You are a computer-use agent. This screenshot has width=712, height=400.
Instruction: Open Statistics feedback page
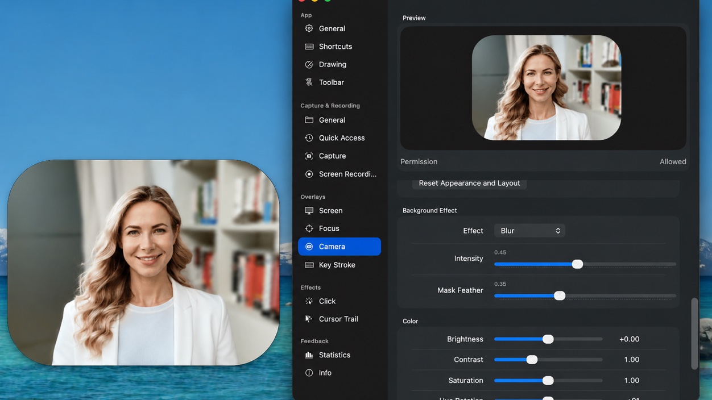click(340, 355)
